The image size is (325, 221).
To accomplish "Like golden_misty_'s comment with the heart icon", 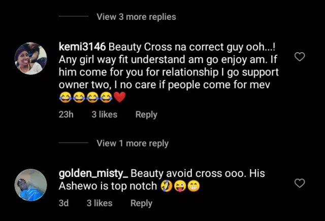I will click(300, 183).
